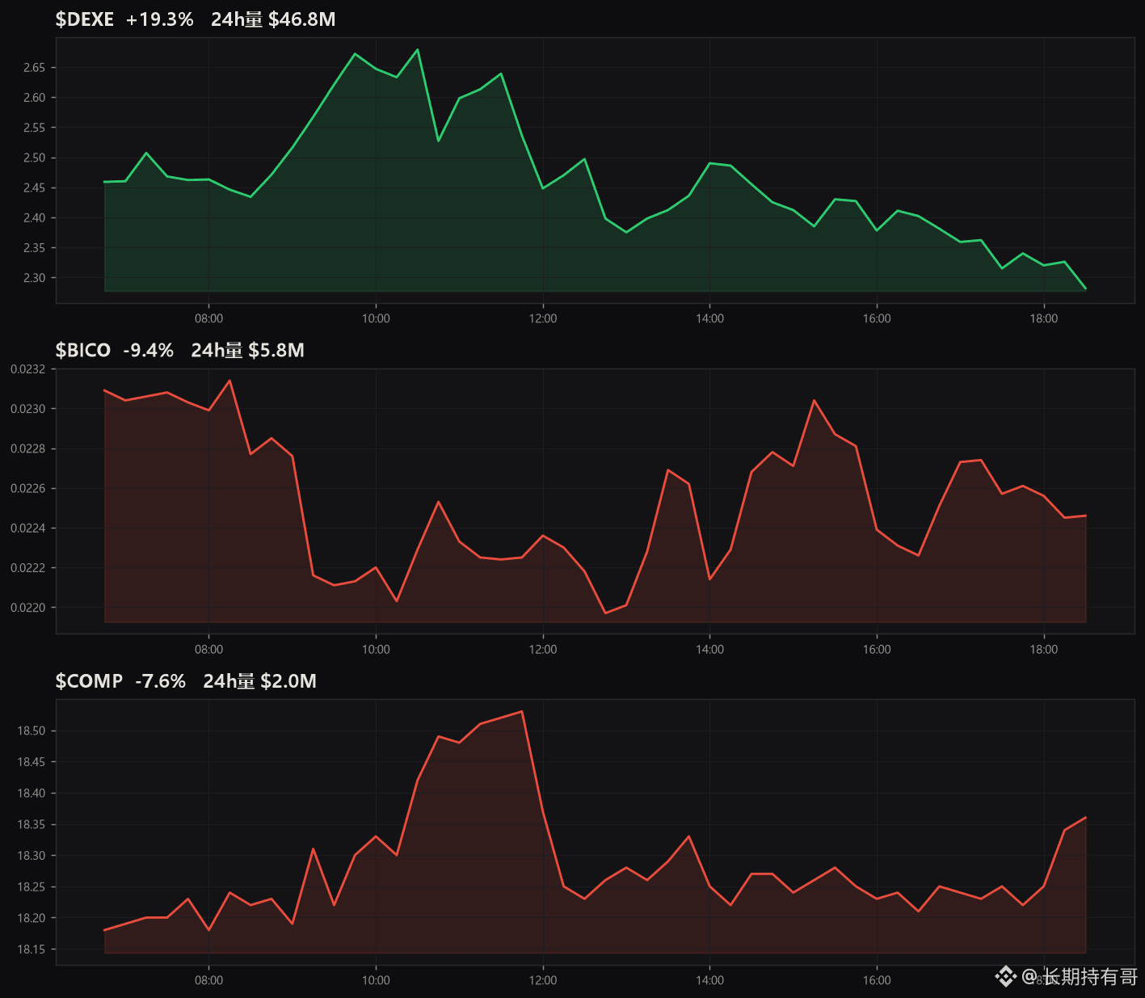The width and height of the screenshot is (1145, 998).
Task: Select the $46.8M 24h volume figure
Action: (302, 19)
